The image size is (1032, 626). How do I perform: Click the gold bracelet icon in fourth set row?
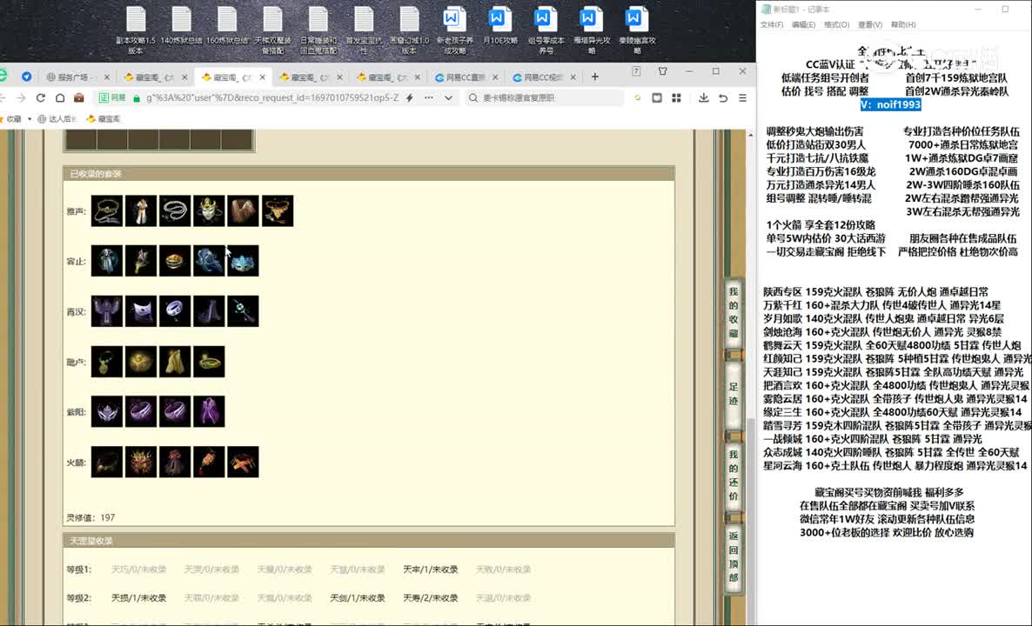210,362
